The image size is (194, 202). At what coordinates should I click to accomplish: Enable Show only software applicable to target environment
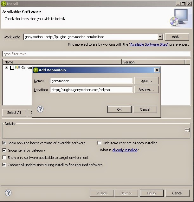click(x=4, y=157)
